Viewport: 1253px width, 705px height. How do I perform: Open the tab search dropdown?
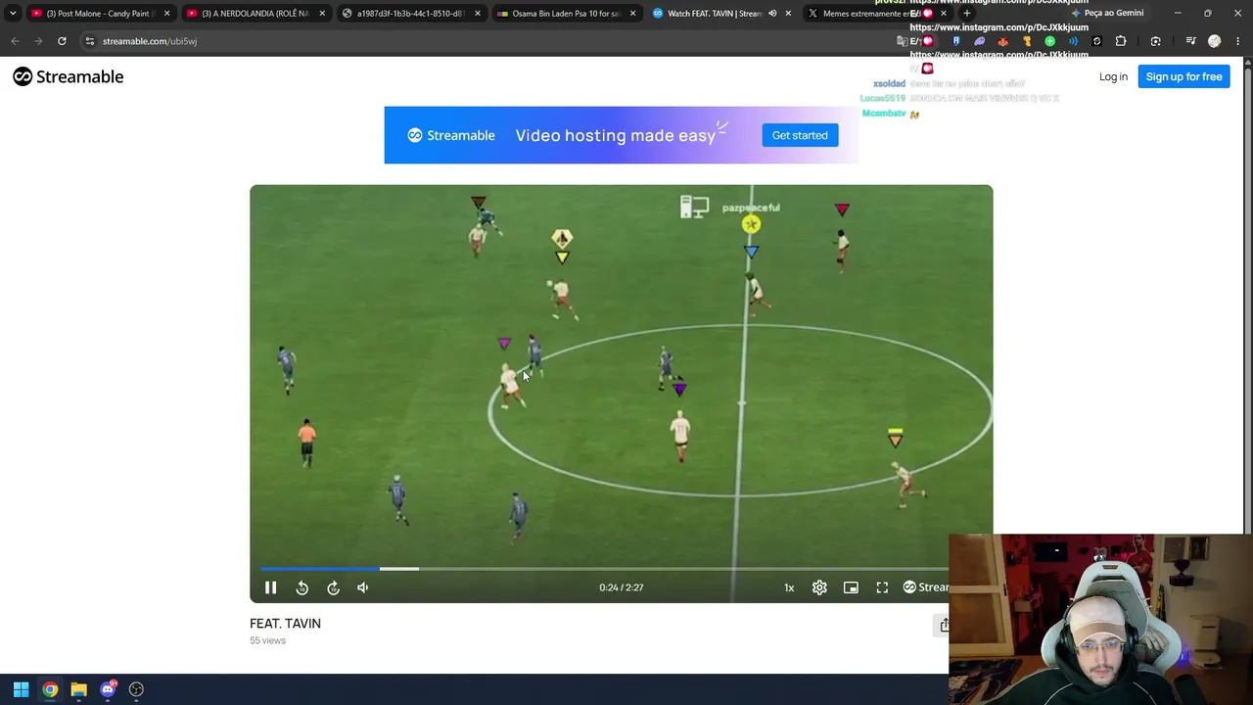[13, 14]
